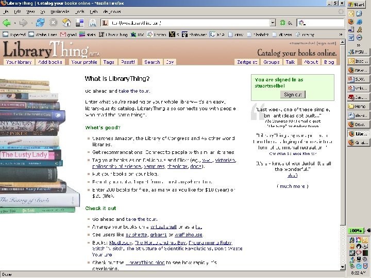This screenshot has height=278, width=371.
Task: Click in the address bar URL field
Action: [189, 23]
